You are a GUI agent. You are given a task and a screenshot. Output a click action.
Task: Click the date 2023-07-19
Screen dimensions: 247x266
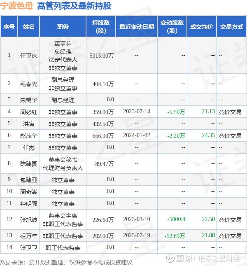[x=137, y=235]
